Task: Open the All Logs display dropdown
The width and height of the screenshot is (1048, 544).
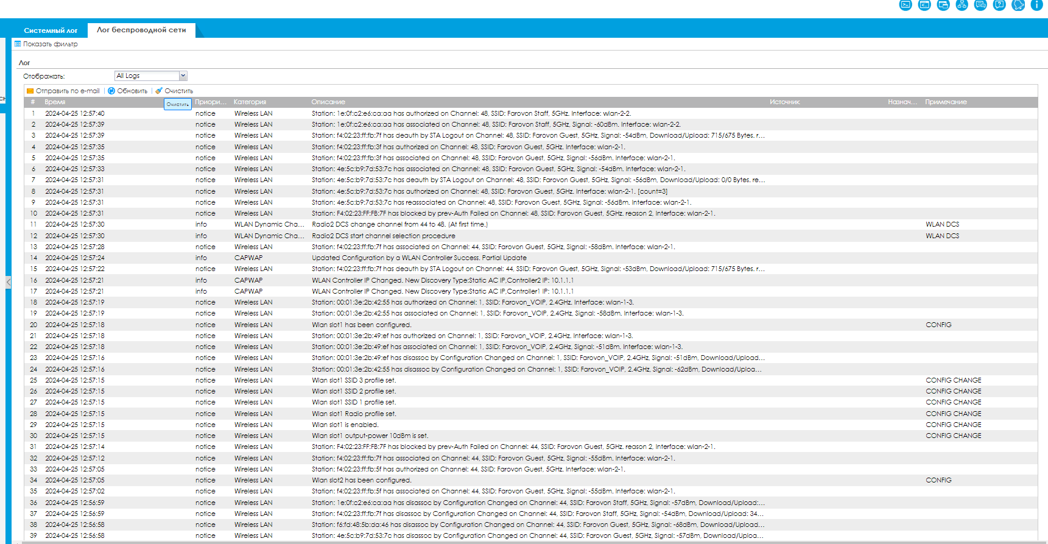Action: click(x=150, y=76)
